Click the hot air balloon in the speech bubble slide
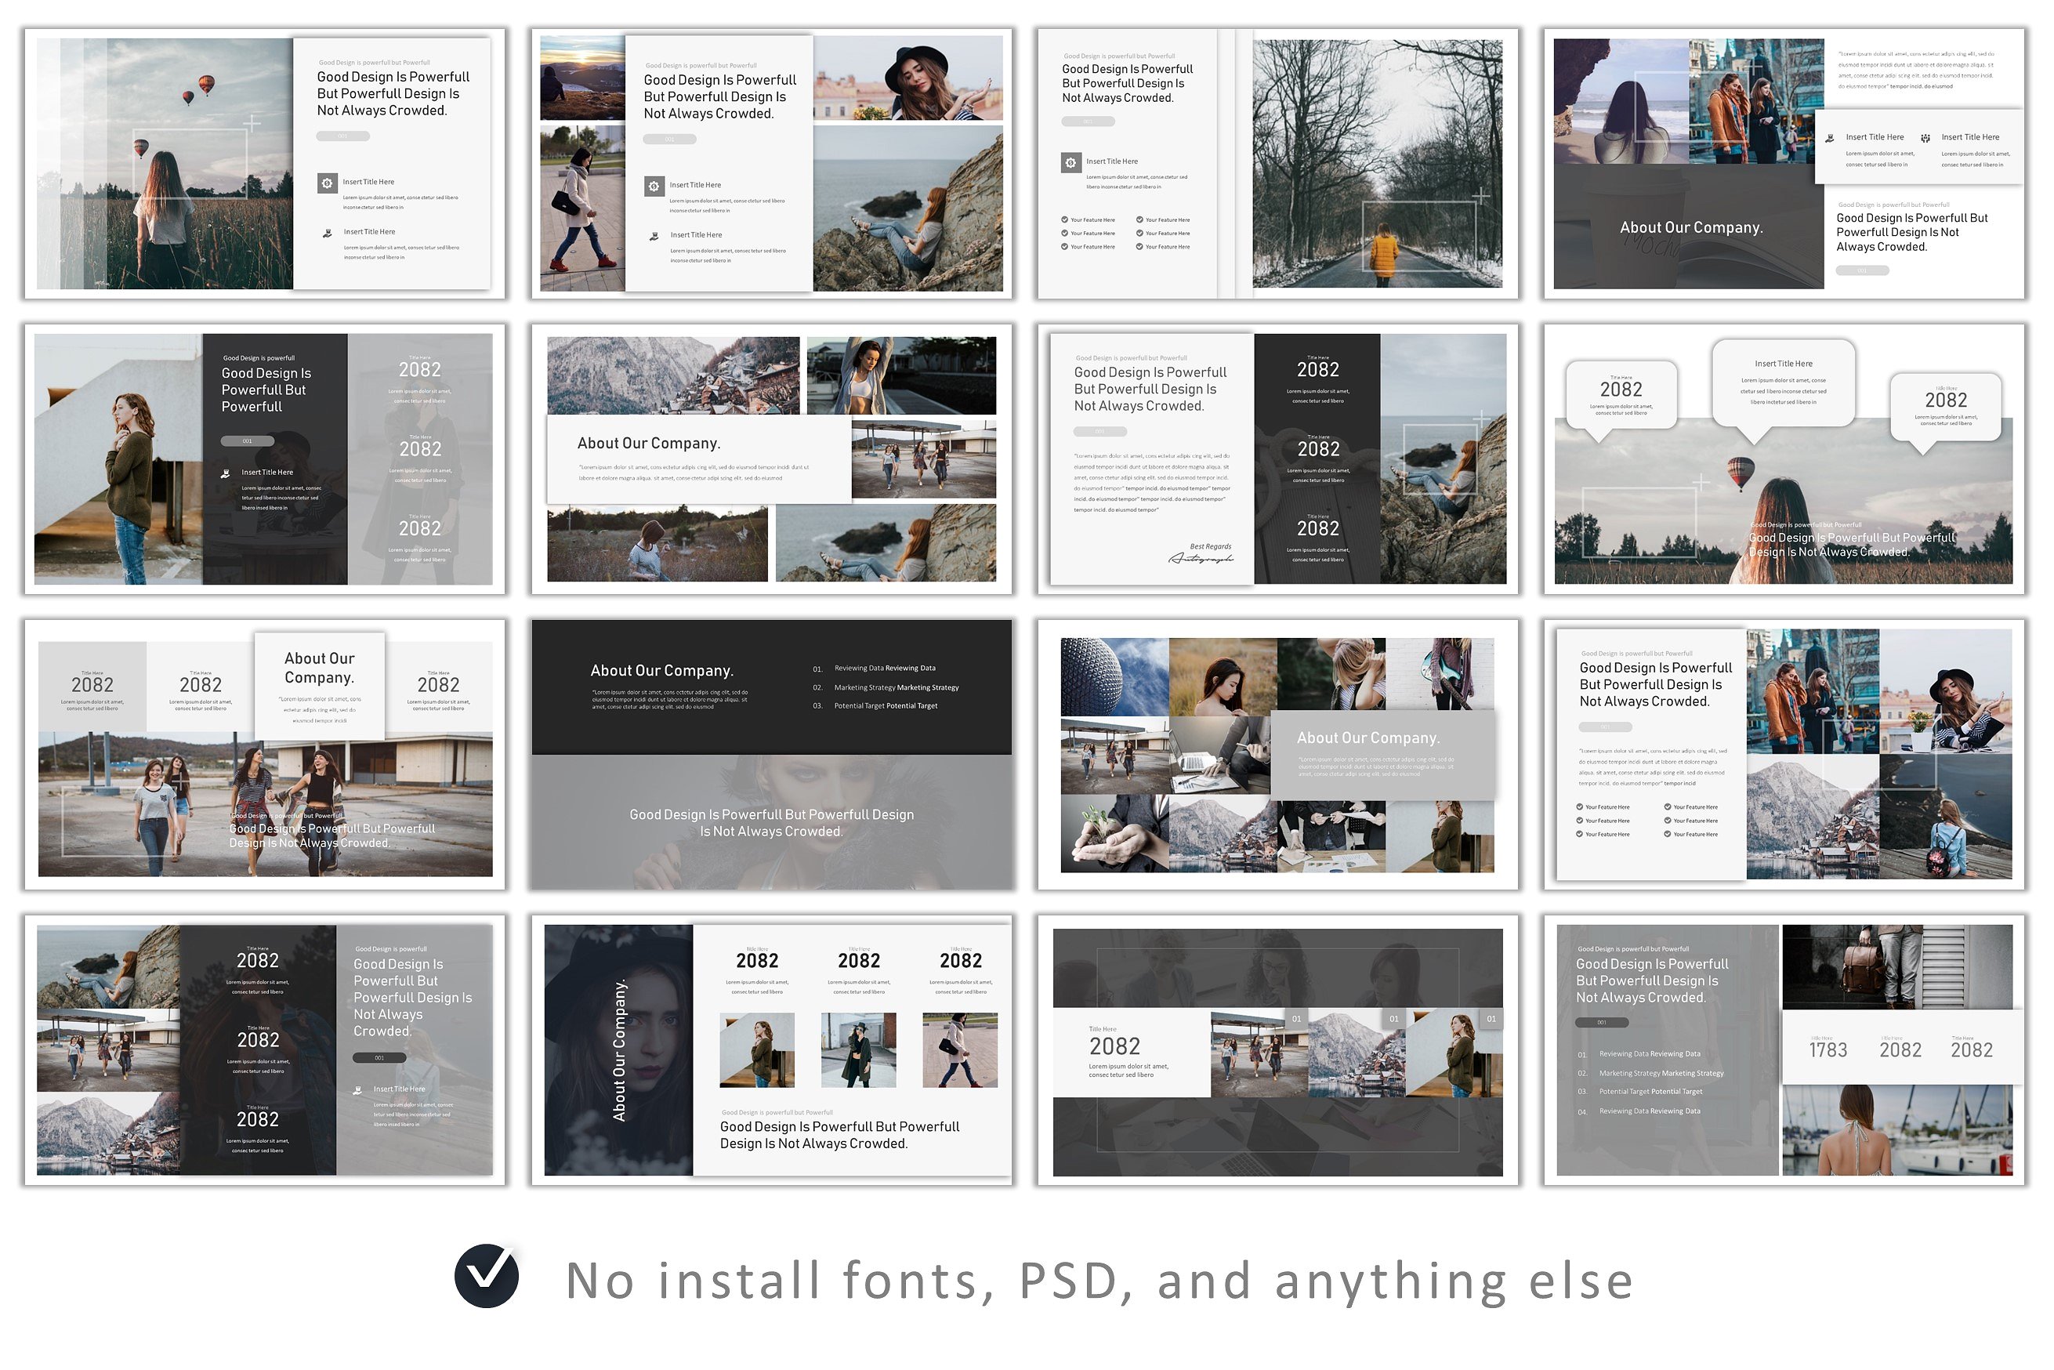 [x=1741, y=472]
